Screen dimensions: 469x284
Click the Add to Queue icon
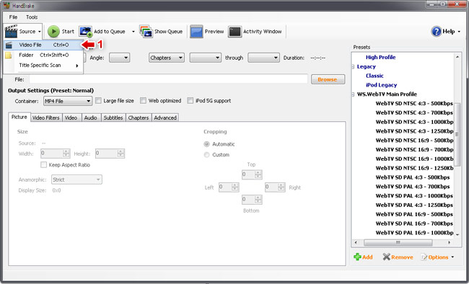tap(86, 32)
